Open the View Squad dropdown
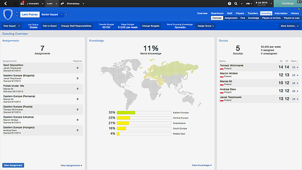Screen dimensions: 302x170 click(11, 26)
